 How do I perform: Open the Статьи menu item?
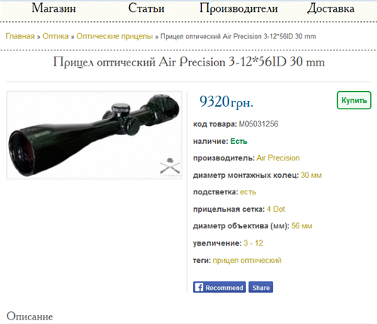pos(146,8)
